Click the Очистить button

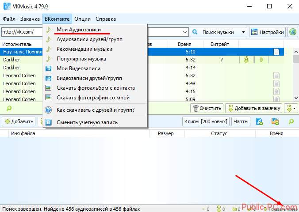207,108
